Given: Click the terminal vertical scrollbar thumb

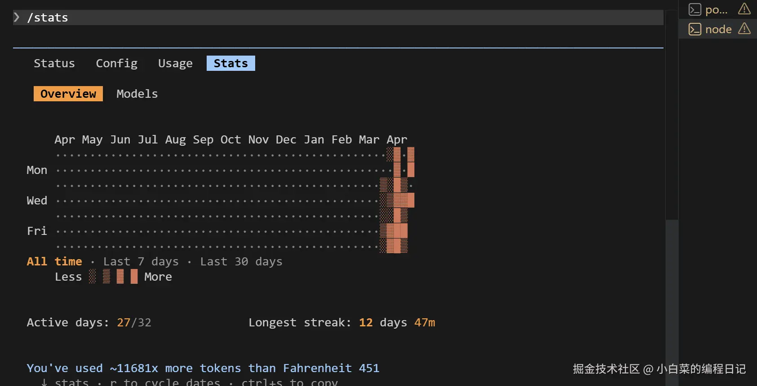Looking at the screenshot, I should [672, 302].
